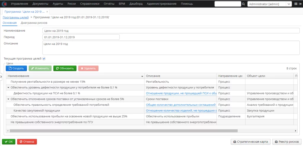
Task: Switch to the Диаграмма рисков tab
Action: [34, 23]
